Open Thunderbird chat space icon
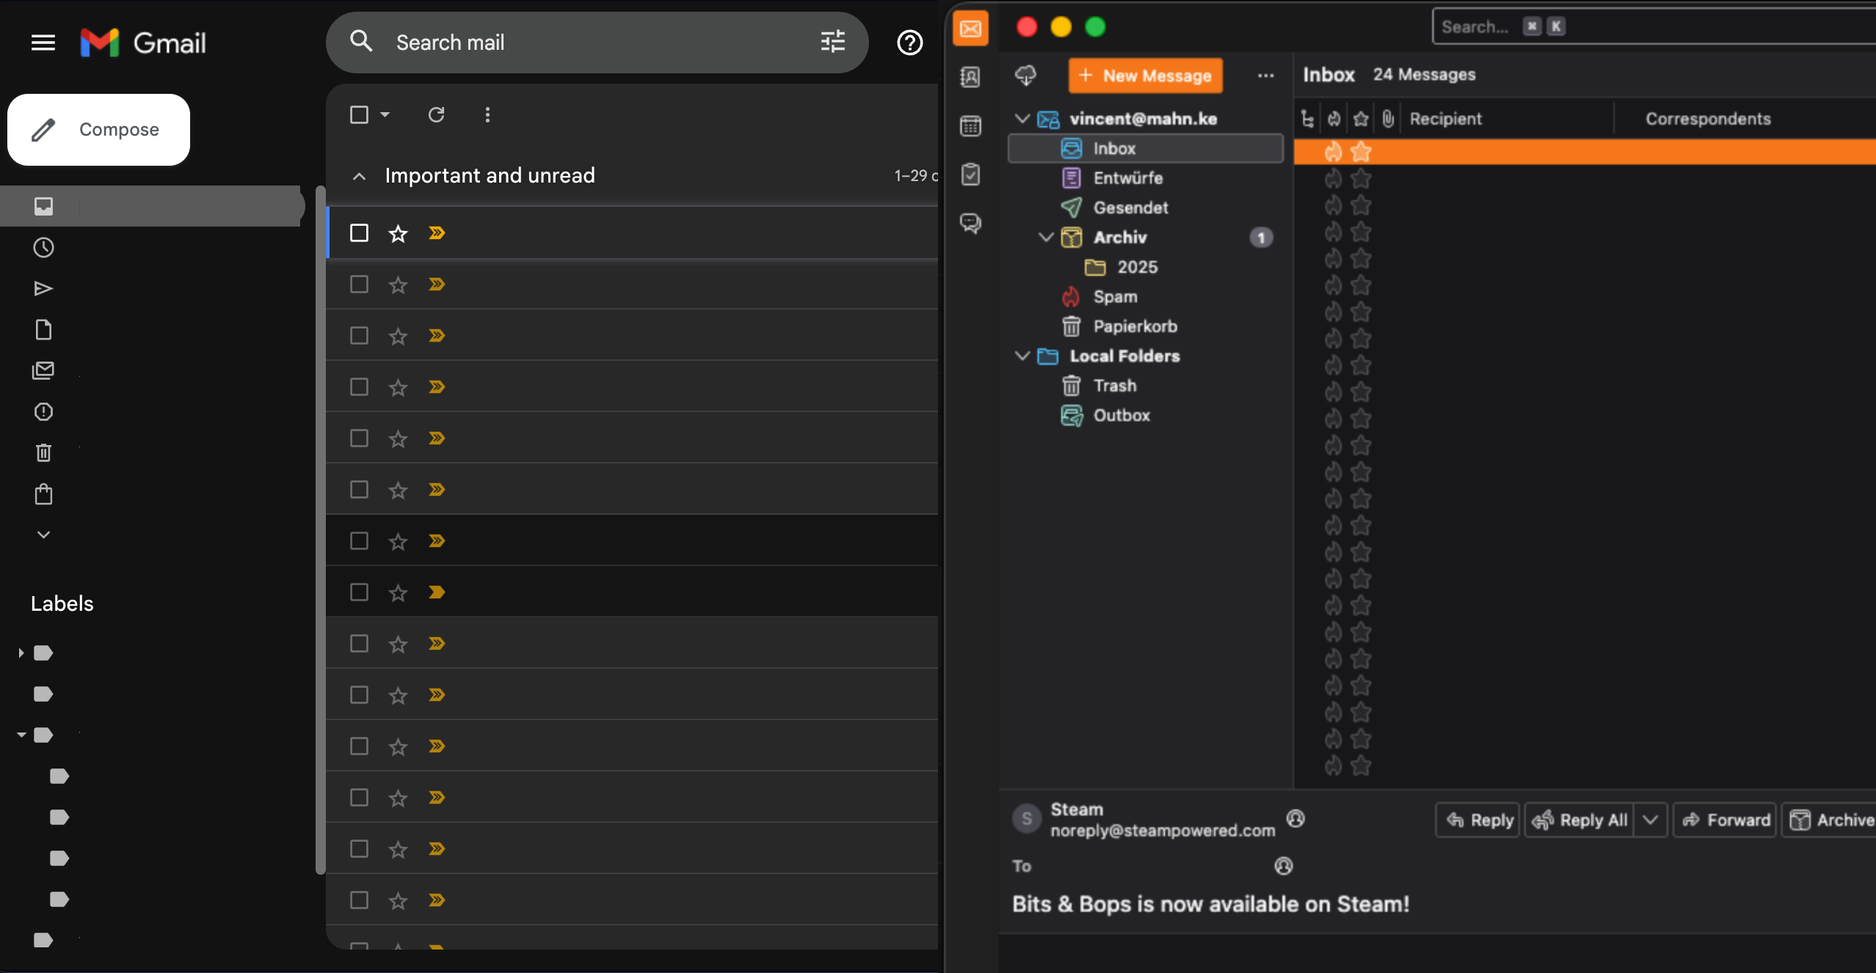Viewport: 1876px width, 973px height. [x=970, y=223]
